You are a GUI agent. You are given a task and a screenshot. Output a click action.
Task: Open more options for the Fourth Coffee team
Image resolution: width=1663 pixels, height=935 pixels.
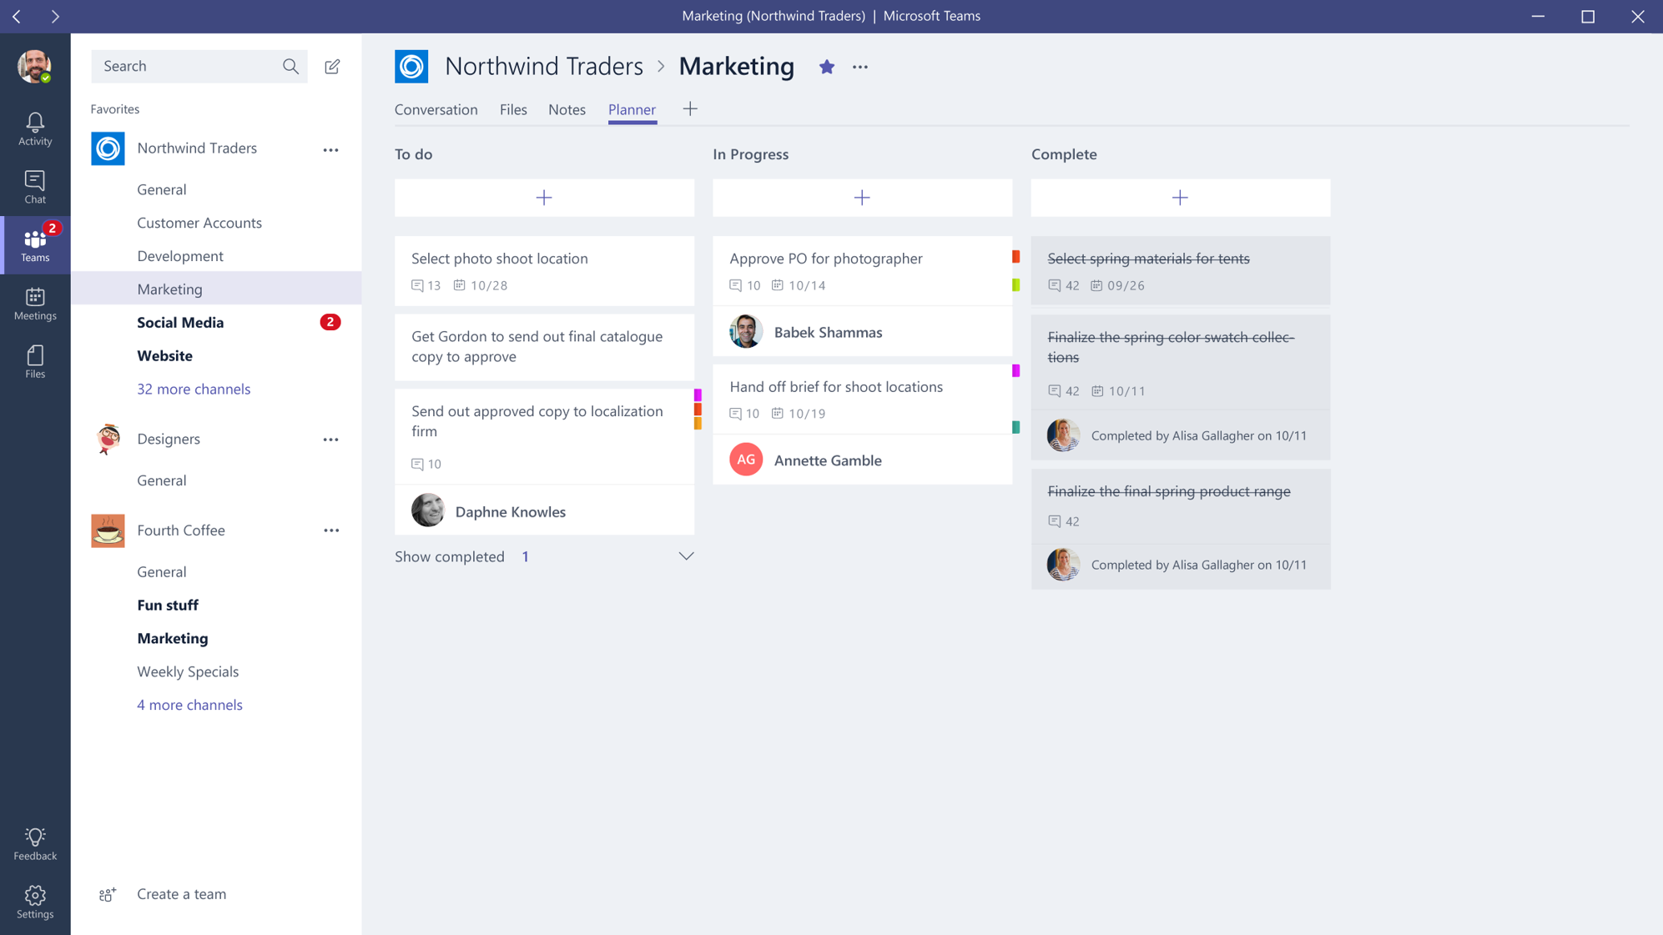[331, 530]
